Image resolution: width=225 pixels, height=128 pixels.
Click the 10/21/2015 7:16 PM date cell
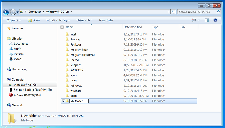(x=136, y=65)
